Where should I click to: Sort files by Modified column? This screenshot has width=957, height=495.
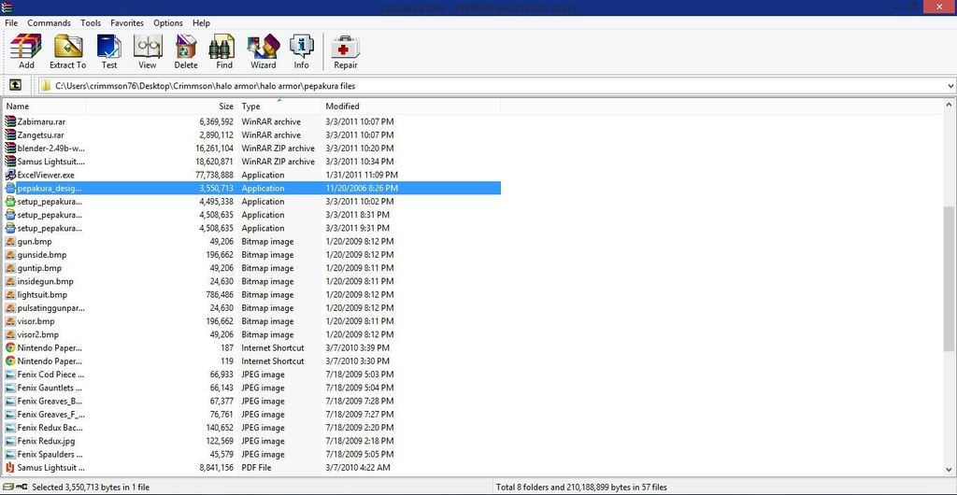pos(411,106)
